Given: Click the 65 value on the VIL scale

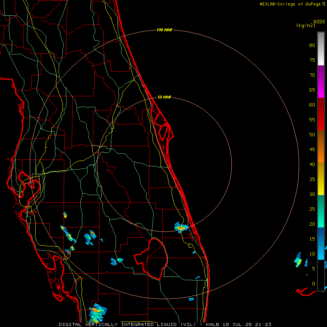Looking at the screenshot, I should point(312,90).
